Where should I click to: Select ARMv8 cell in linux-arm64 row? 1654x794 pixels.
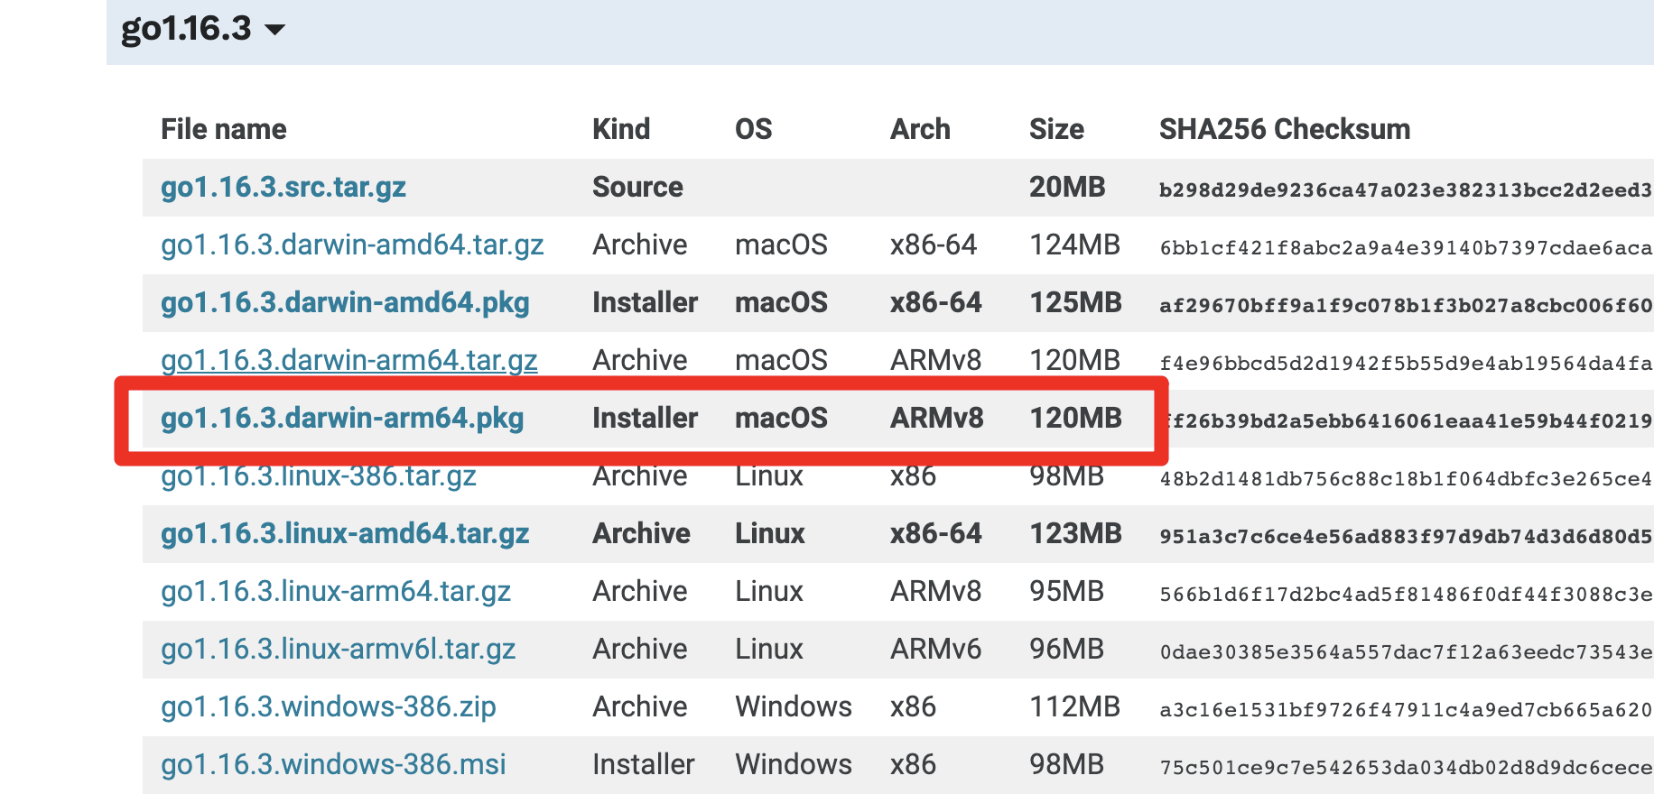click(x=935, y=591)
